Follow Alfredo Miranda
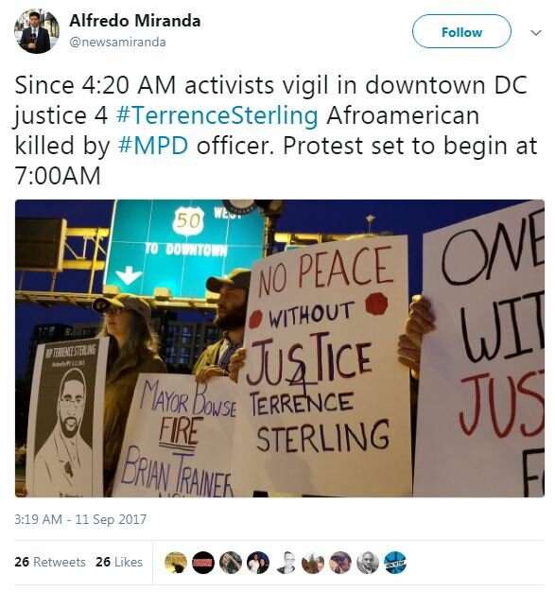 pos(461,32)
